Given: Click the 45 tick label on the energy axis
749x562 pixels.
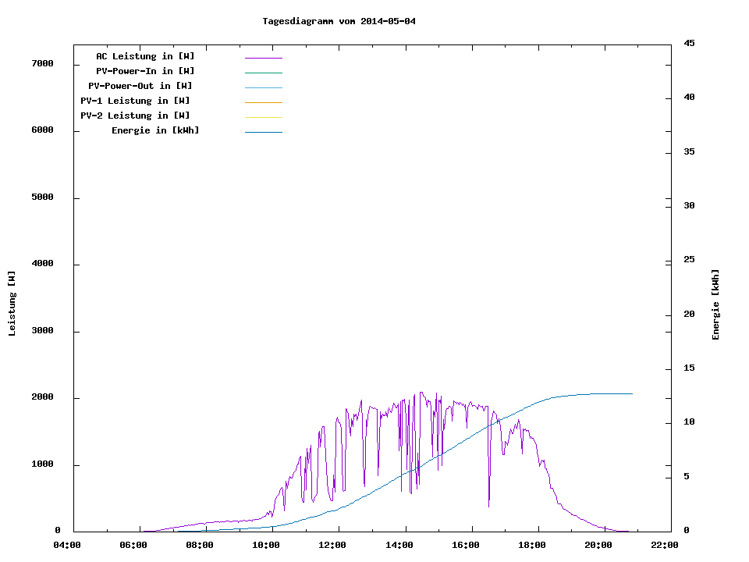Looking at the screenshot, I should click(x=689, y=43).
